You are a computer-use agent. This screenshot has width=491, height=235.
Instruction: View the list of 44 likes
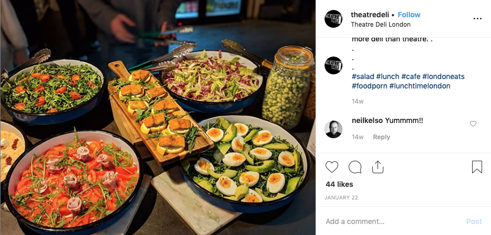[339, 184]
